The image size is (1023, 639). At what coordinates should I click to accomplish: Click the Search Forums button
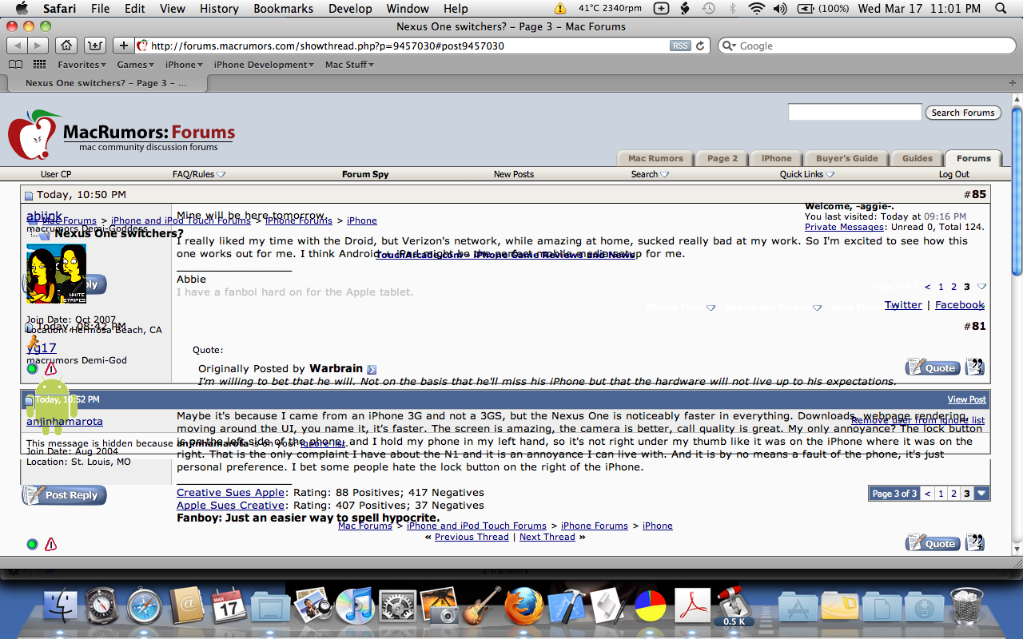click(x=963, y=113)
